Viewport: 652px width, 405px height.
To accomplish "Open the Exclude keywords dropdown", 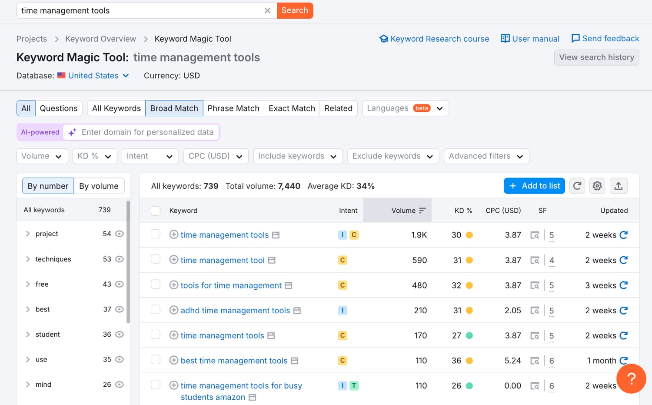I will (393, 156).
